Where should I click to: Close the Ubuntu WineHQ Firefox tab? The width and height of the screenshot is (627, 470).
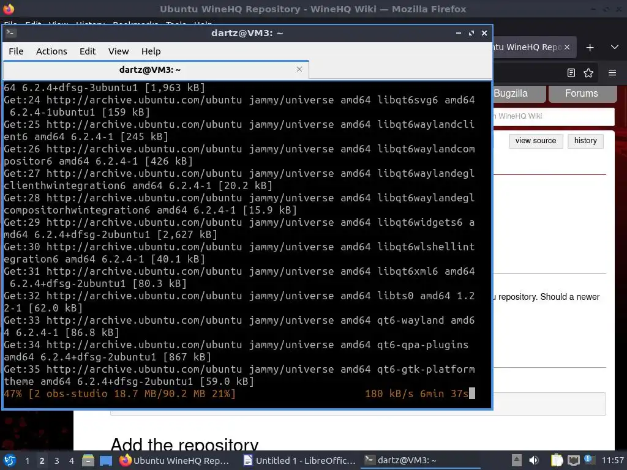566,47
